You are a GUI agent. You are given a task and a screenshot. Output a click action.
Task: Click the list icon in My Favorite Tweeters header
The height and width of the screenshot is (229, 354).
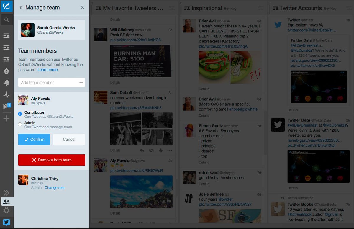point(98,8)
